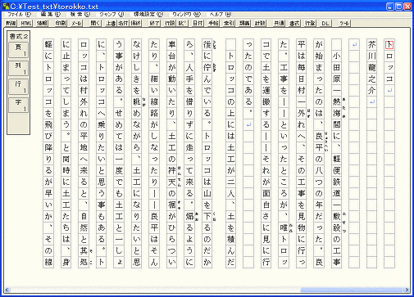Click the column holding only a return mark
414x297 pixels.
[x=354, y=154]
